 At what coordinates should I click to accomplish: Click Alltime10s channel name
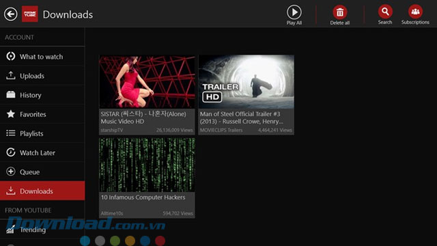click(x=112, y=213)
